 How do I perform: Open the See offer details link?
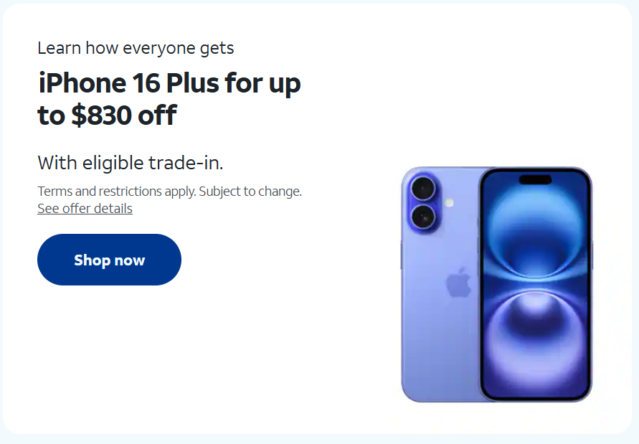point(85,208)
